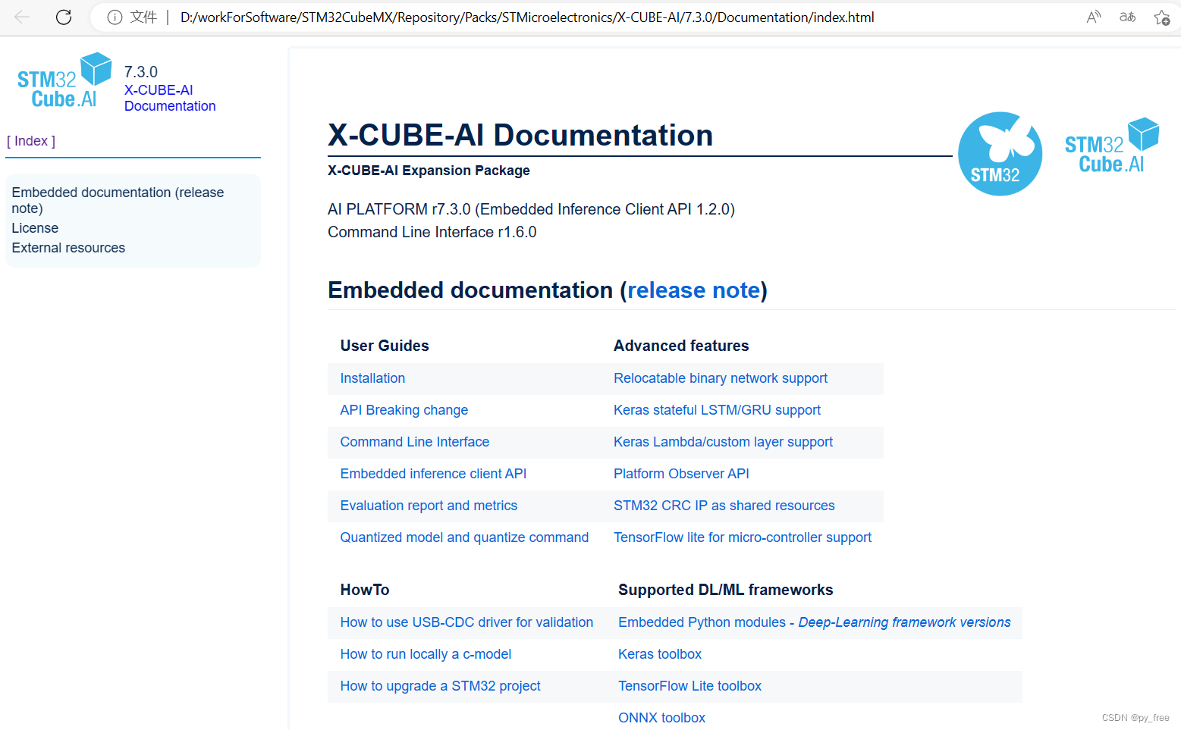Open Embedded Python modules framework versions link
The height and width of the screenshot is (730, 1181).
[x=815, y=622]
